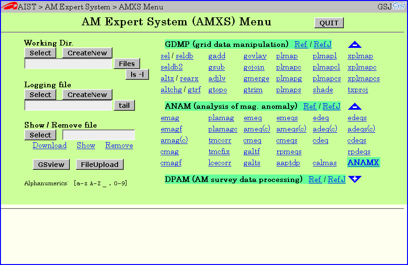Open the altx command link
Screen dimensions: 408x265
pos(167,78)
